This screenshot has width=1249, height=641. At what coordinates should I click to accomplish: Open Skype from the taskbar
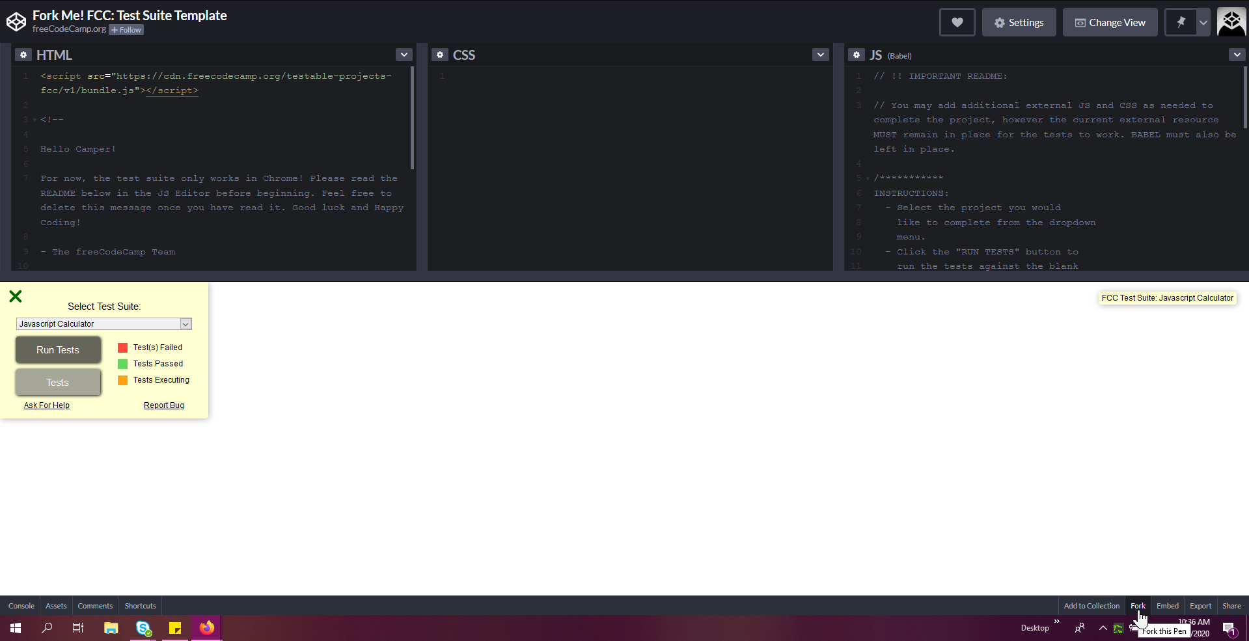[143, 628]
